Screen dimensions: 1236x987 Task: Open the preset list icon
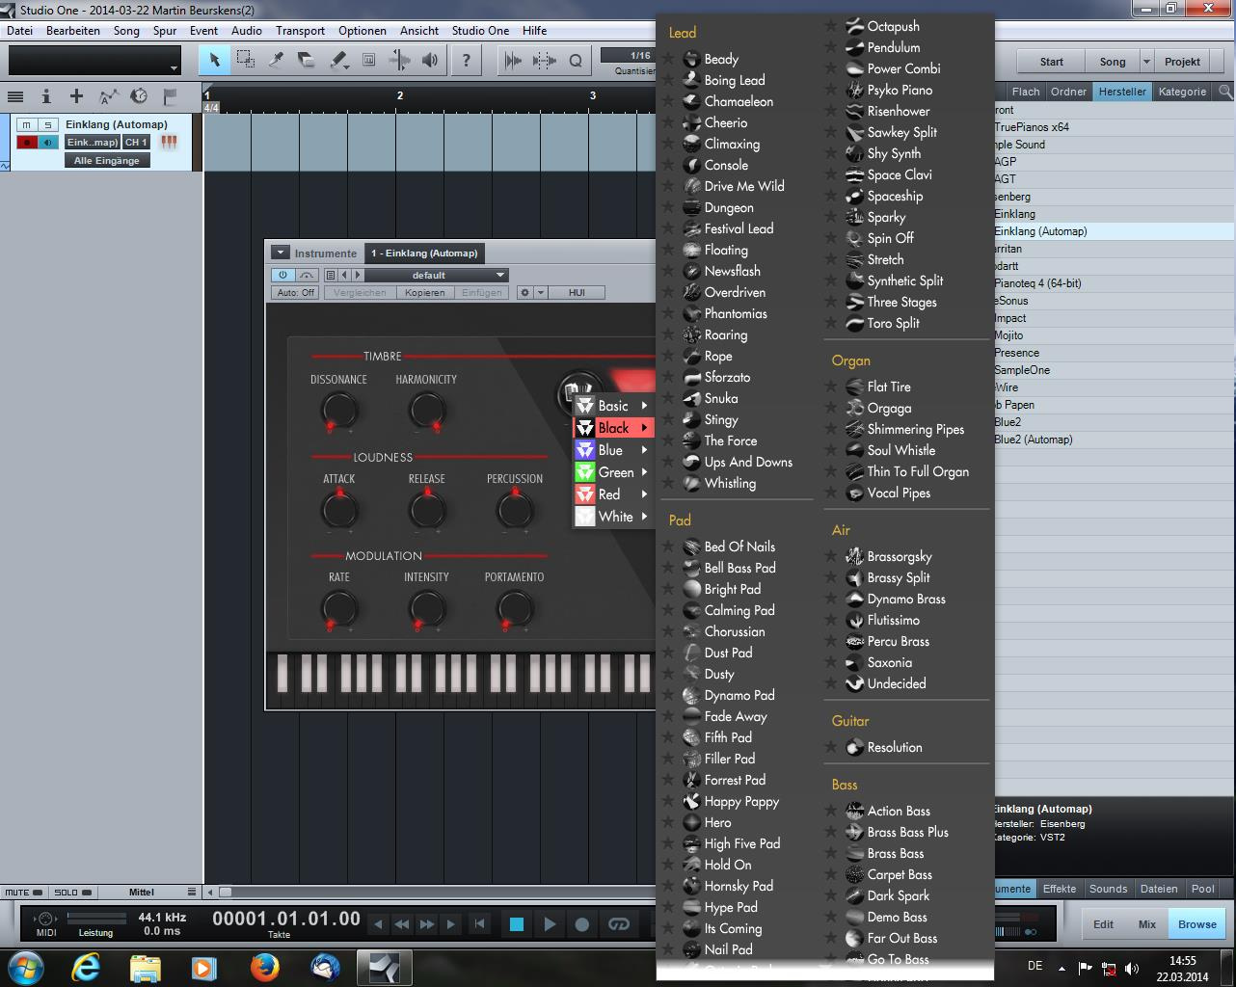[x=330, y=275]
